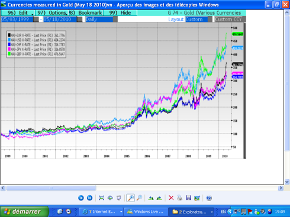The width and height of the screenshot is (290, 217).
Task: Rotate the image clockwise
Action: point(151,198)
